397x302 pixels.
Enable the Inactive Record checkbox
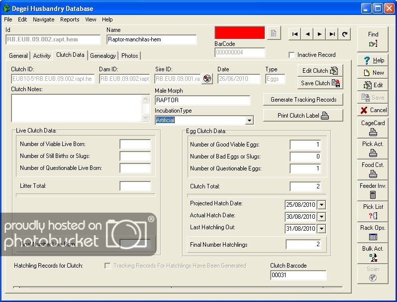pyautogui.click(x=292, y=55)
